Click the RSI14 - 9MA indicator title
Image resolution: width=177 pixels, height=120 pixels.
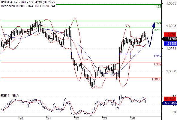pyautogui.click(x=10, y=95)
